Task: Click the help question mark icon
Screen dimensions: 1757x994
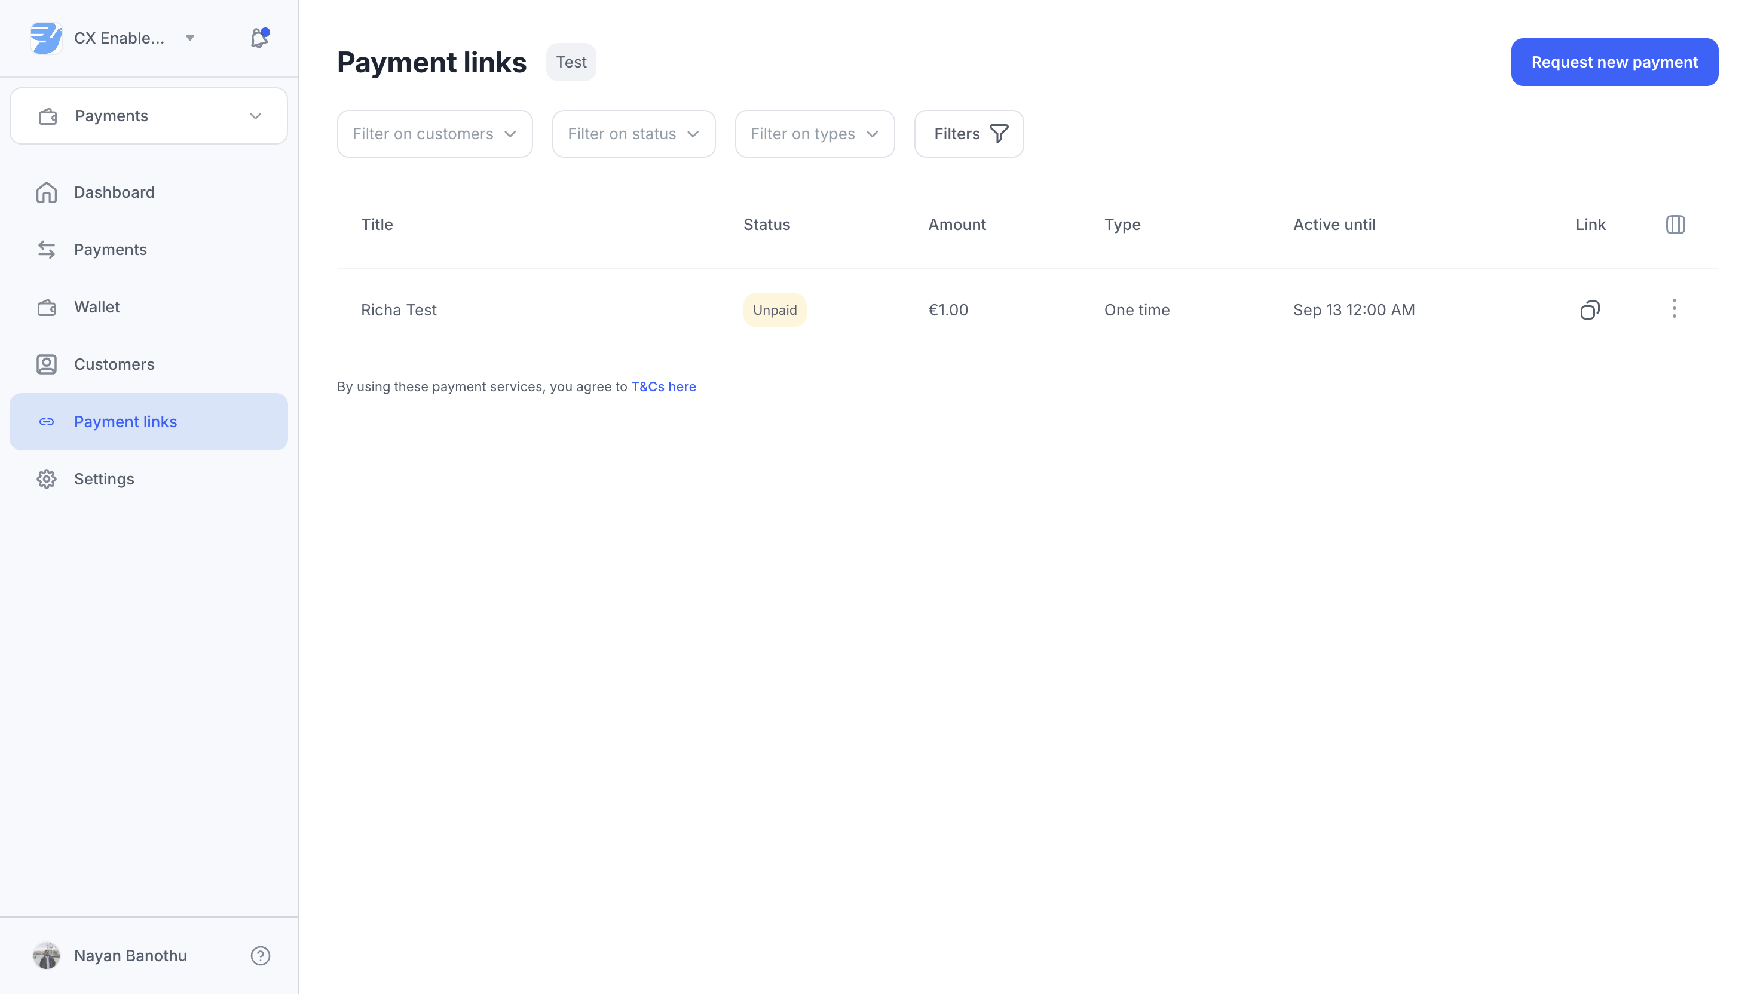Action: coord(260,955)
